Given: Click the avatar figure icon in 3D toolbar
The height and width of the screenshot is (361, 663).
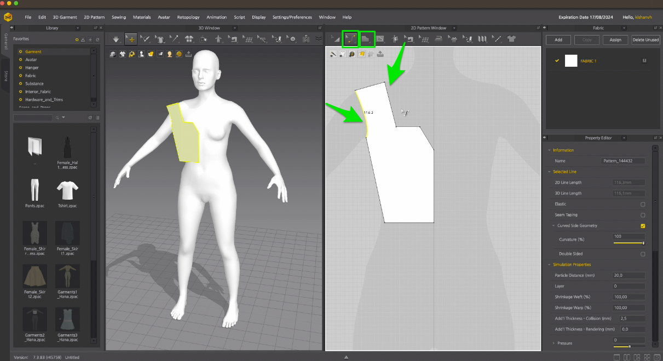Looking at the screenshot, I should click(x=218, y=39).
